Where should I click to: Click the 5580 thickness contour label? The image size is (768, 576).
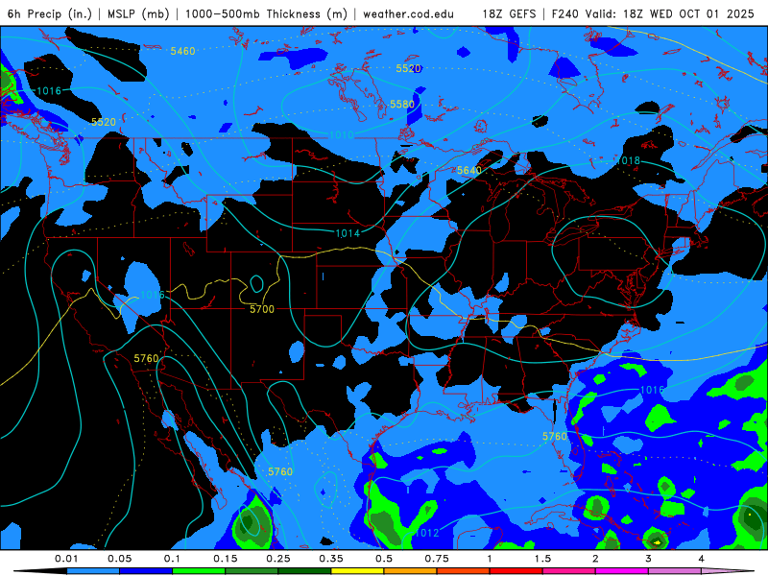point(402,104)
